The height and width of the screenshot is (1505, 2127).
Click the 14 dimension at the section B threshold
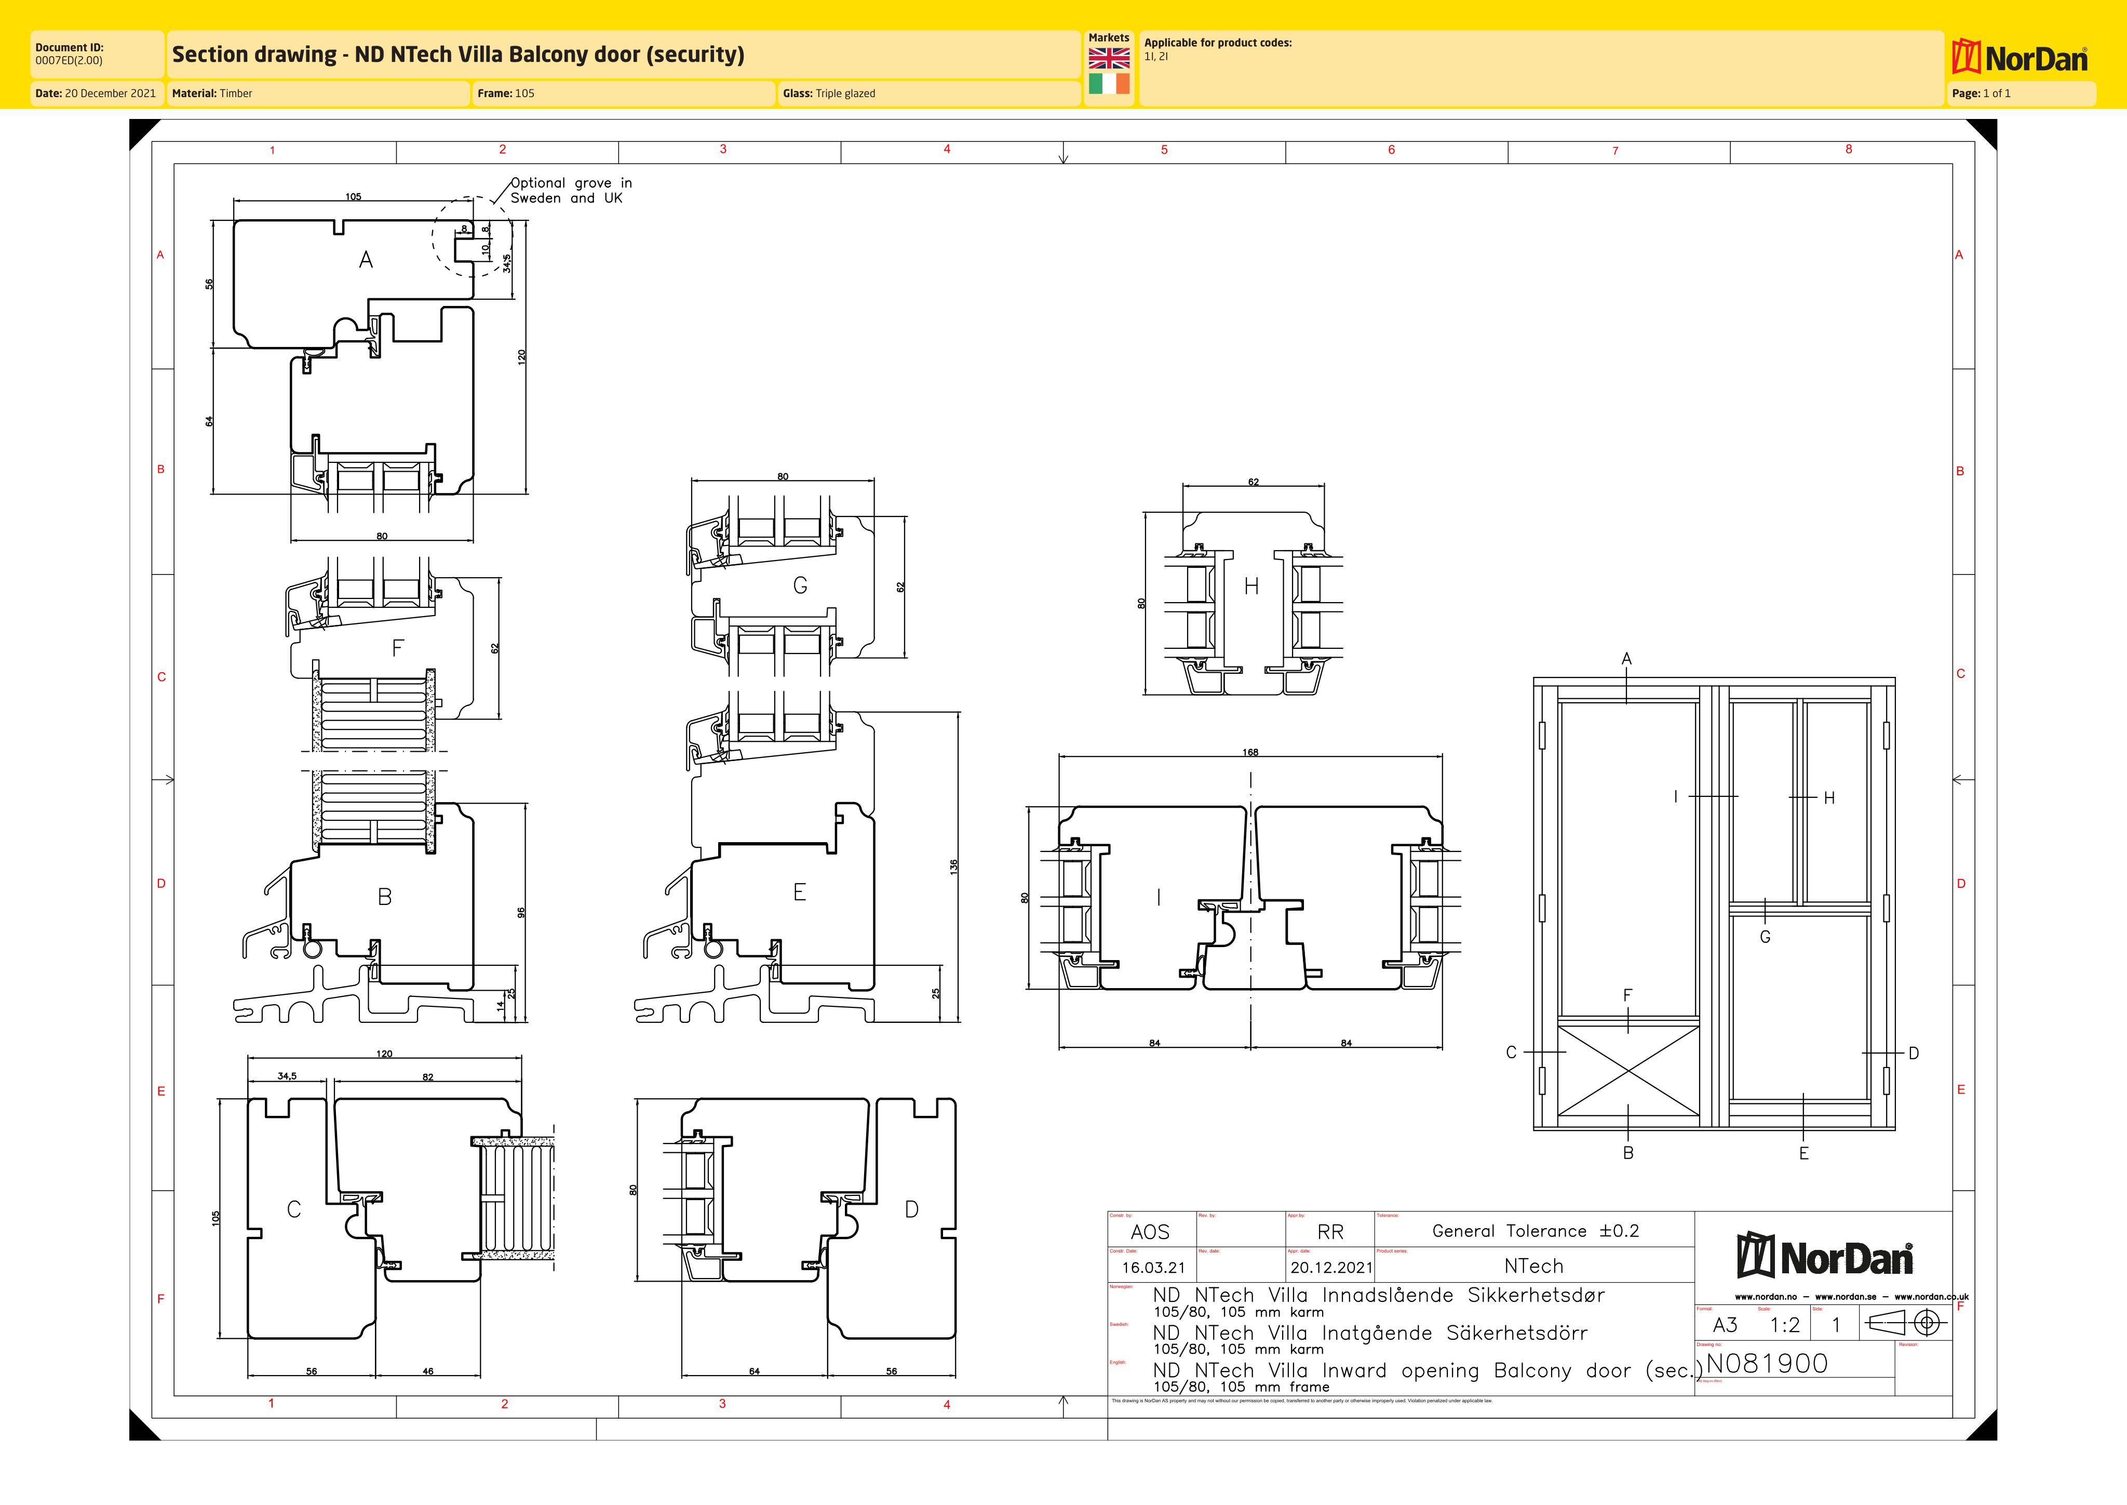pyautogui.click(x=500, y=1005)
